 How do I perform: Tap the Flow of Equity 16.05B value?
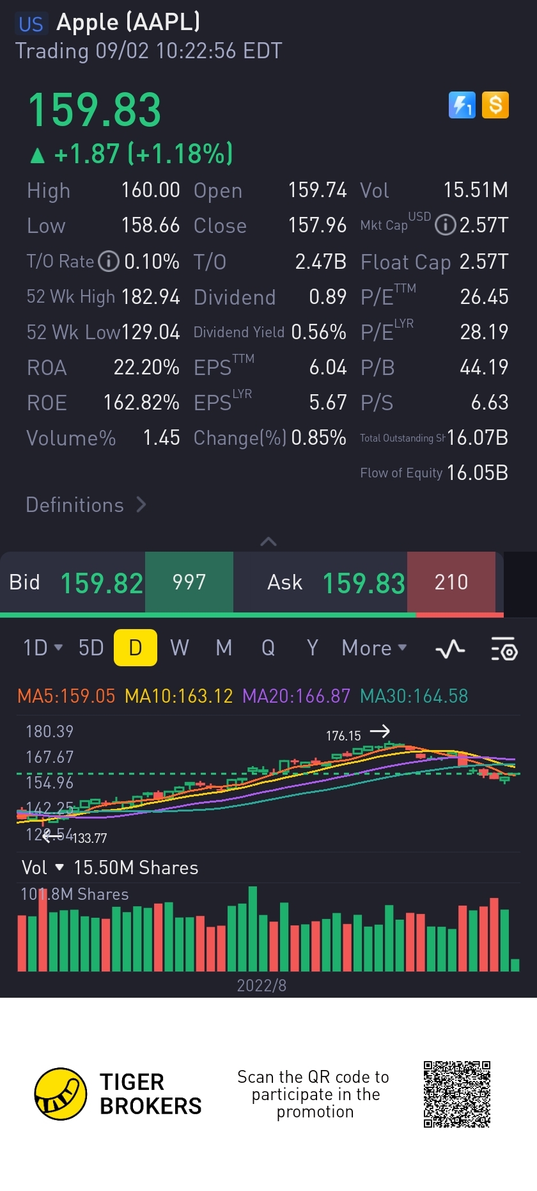pyautogui.click(x=478, y=473)
